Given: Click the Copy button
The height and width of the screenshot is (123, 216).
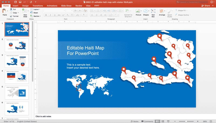Looking at the screenshot, I should pos(14,13).
